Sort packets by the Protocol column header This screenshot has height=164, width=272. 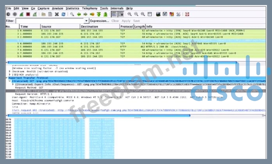(126, 26)
